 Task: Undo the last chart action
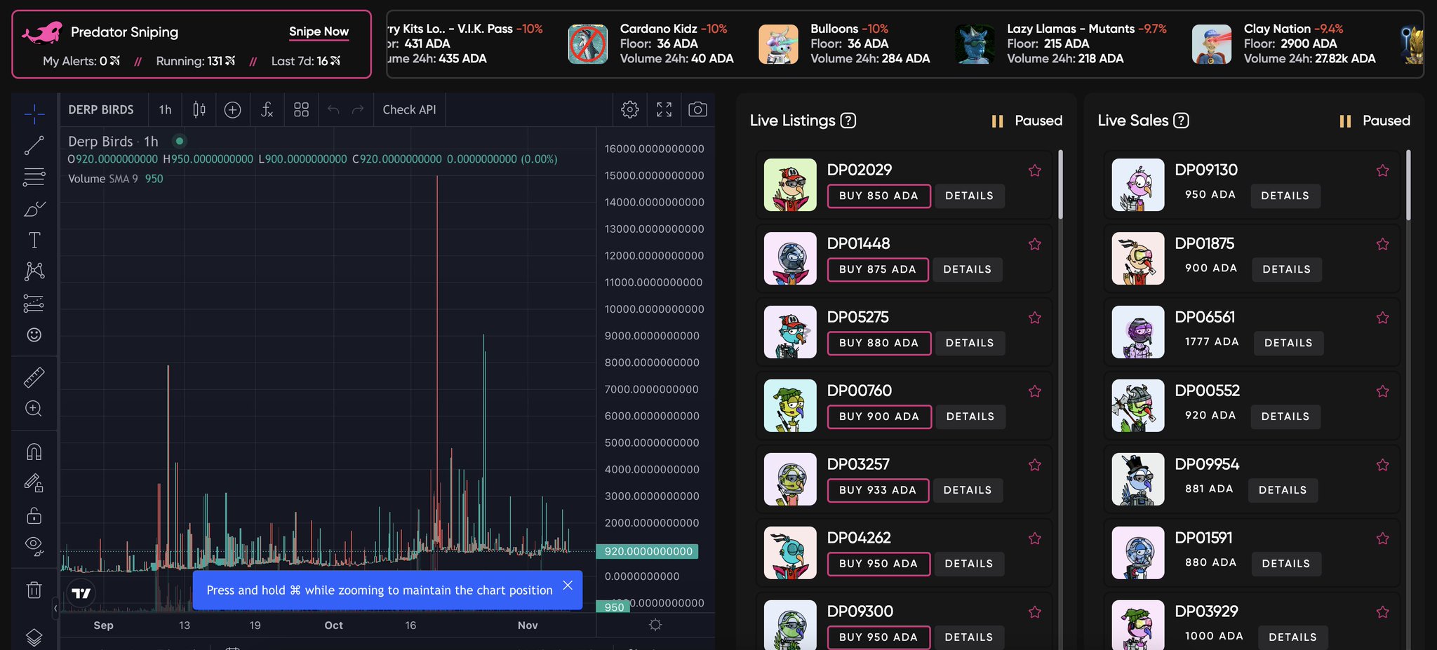(333, 109)
